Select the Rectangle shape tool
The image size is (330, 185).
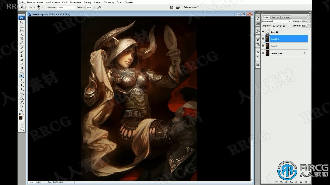tap(22, 93)
